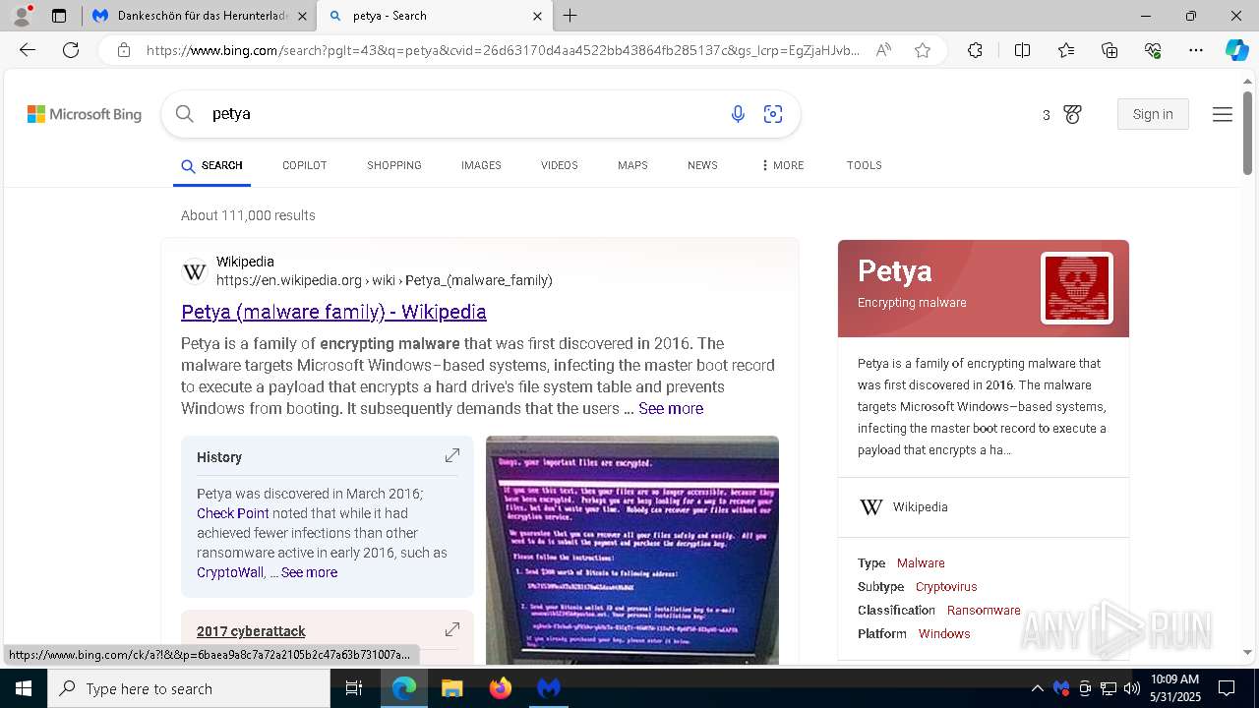Close the petya - Search tab
Image resolution: width=1259 pixels, height=708 pixels.
coord(537,16)
